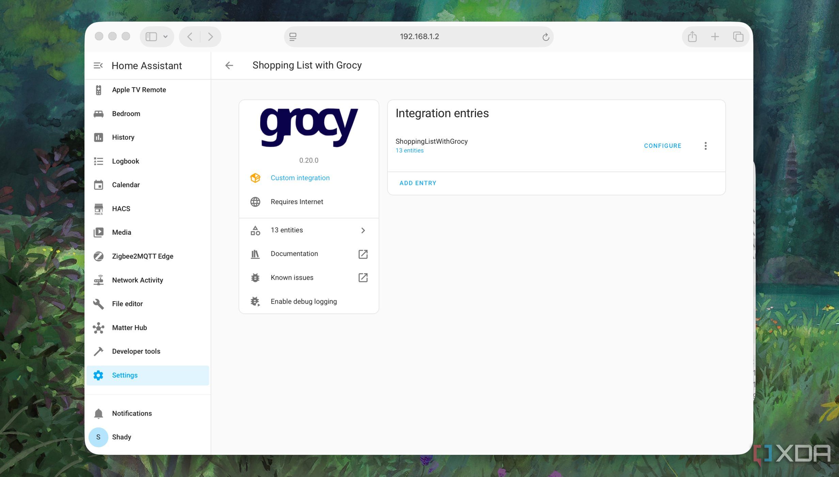Open ShoppingListWithGrocy three-dot menu
Screen dimensions: 839x477
[x=706, y=146]
